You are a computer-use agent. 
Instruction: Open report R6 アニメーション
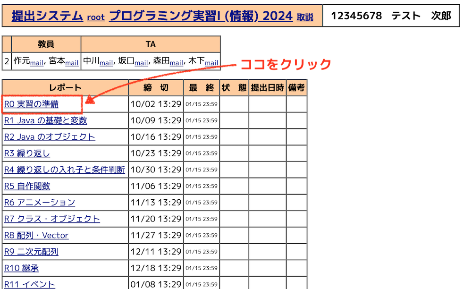pos(40,203)
